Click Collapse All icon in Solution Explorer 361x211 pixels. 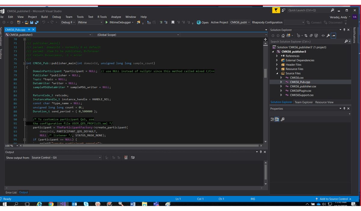point(311,36)
